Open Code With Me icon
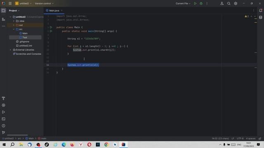 click(x=222, y=3)
